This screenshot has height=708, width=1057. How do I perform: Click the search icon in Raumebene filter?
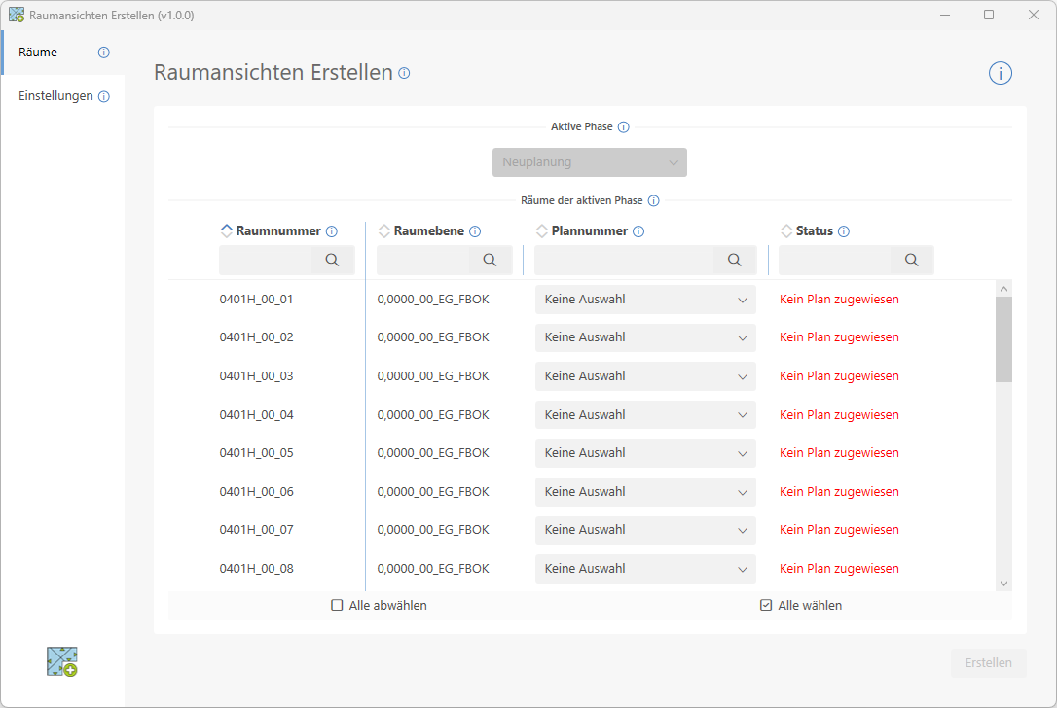[490, 260]
